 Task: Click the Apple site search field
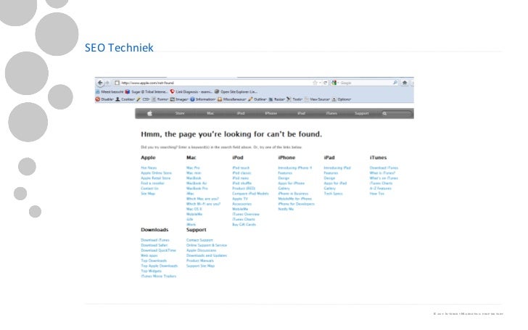click(x=397, y=113)
